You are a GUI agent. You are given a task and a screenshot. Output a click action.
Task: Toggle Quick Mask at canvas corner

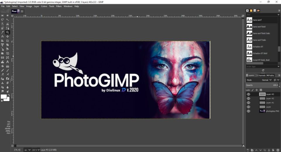click(x=12, y=146)
